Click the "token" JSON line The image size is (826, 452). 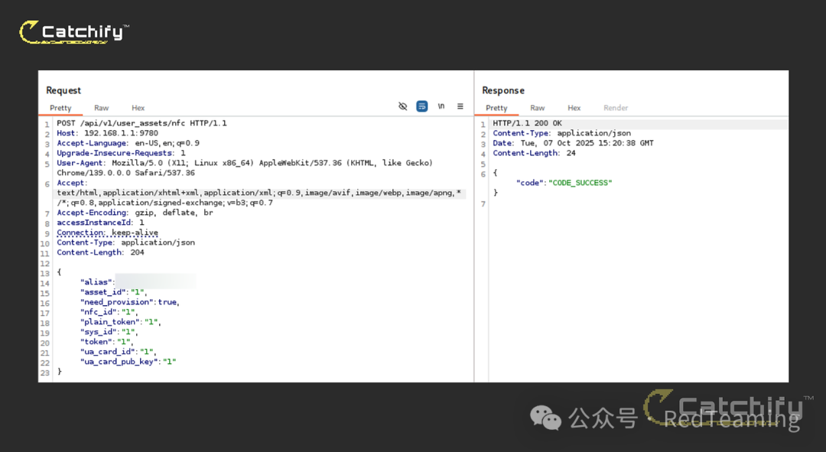(107, 343)
